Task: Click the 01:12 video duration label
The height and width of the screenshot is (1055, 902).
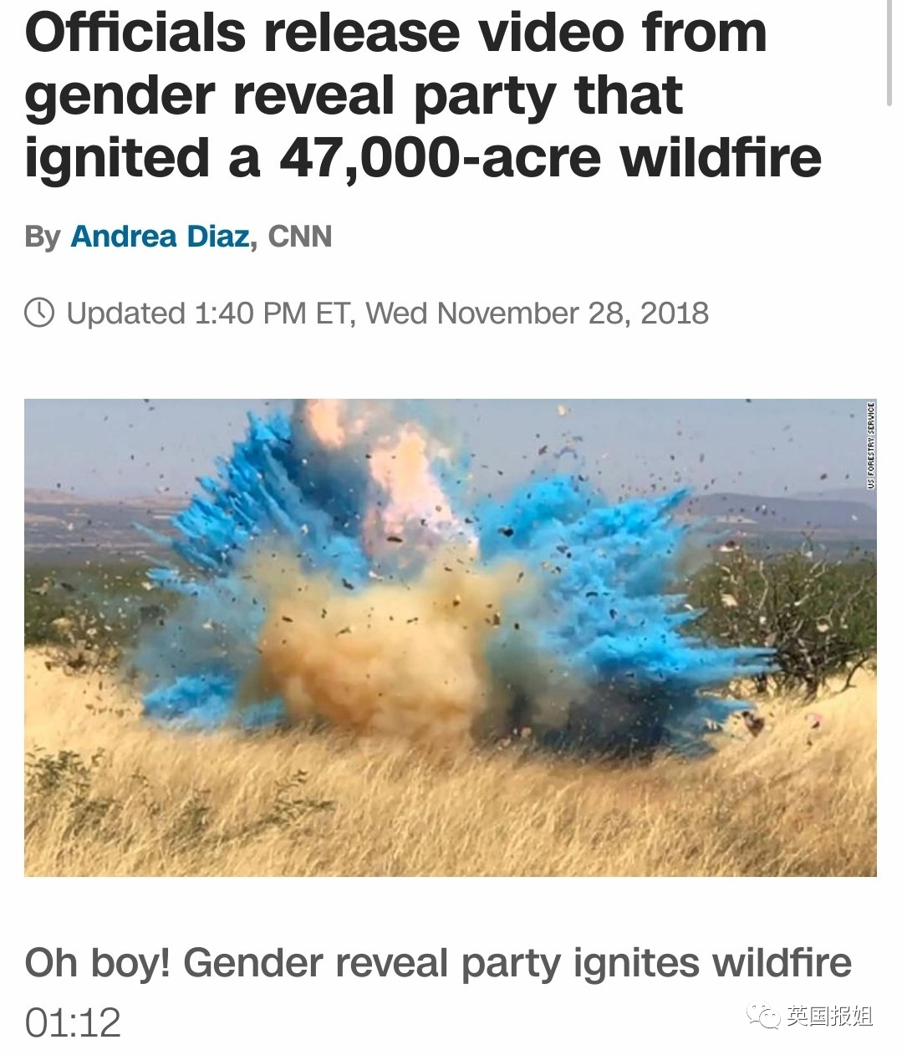Action: pyautogui.click(x=73, y=1022)
